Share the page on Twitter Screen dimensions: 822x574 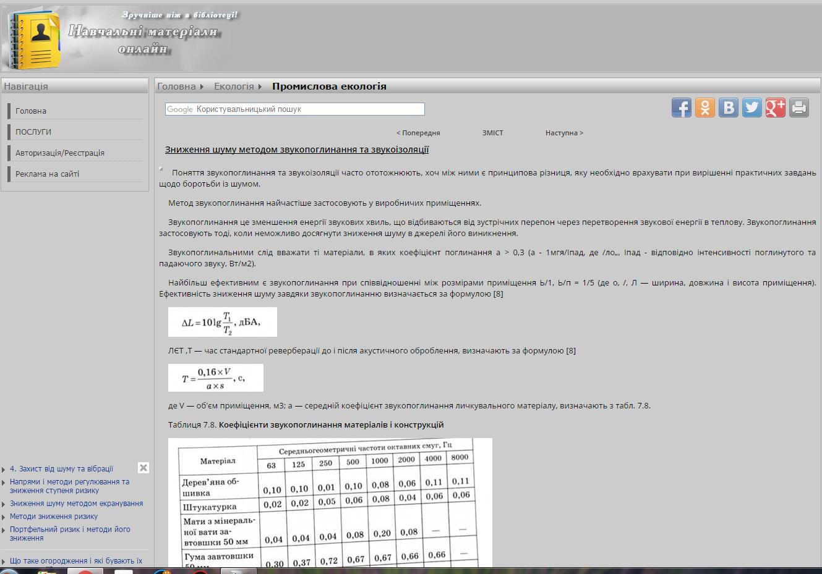point(752,108)
